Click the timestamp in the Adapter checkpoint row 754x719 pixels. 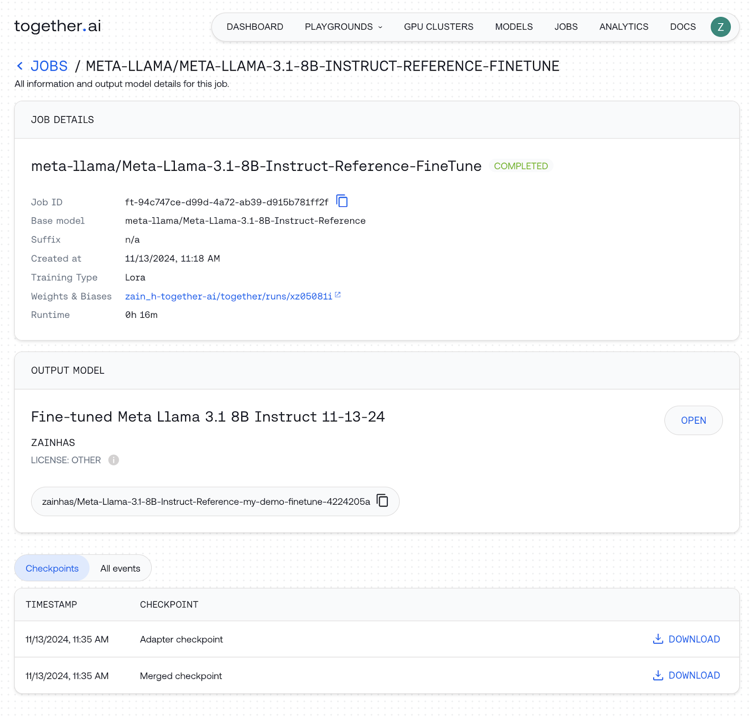pos(67,639)
